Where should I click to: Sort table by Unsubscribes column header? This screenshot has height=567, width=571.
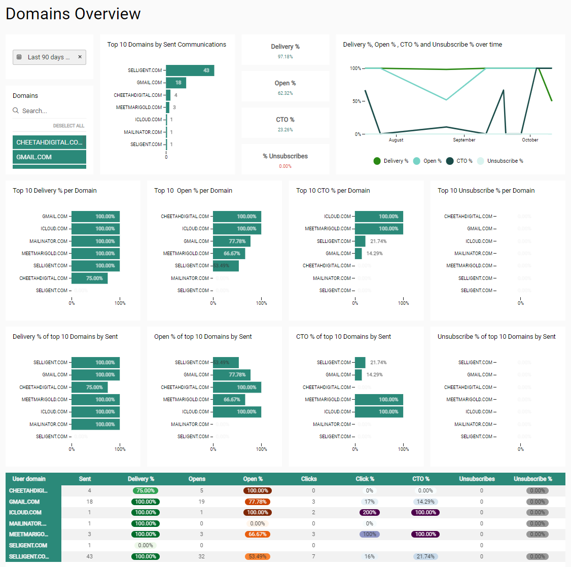point(477,479)
